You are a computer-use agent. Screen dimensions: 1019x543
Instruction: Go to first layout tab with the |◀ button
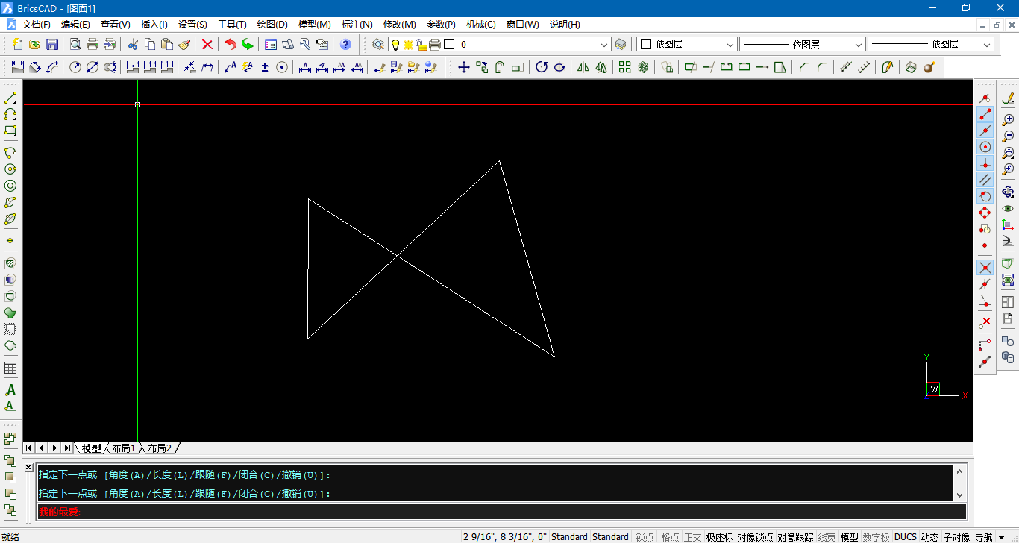click(29, 448)
